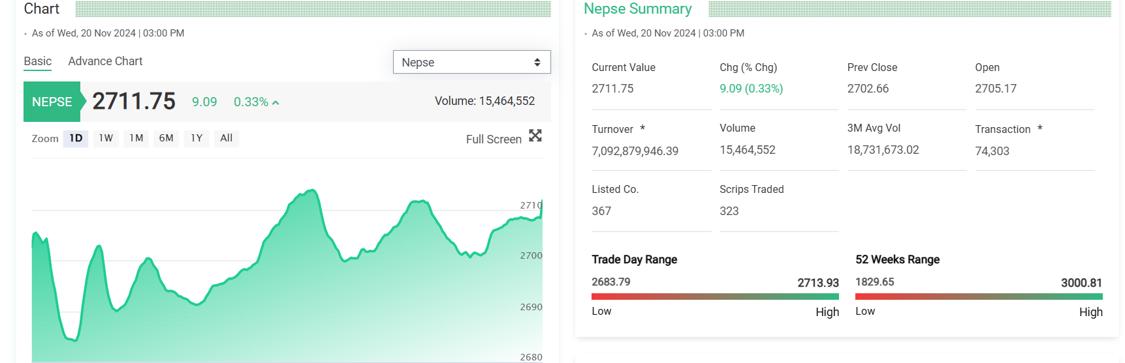This screenshot has height=363, width=1125.
Task: Switch to the Basic chart tab
Action: tap(38, 61)
